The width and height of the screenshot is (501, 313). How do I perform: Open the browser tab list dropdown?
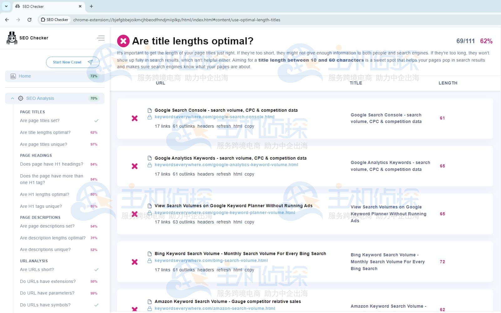click(6, 6)
